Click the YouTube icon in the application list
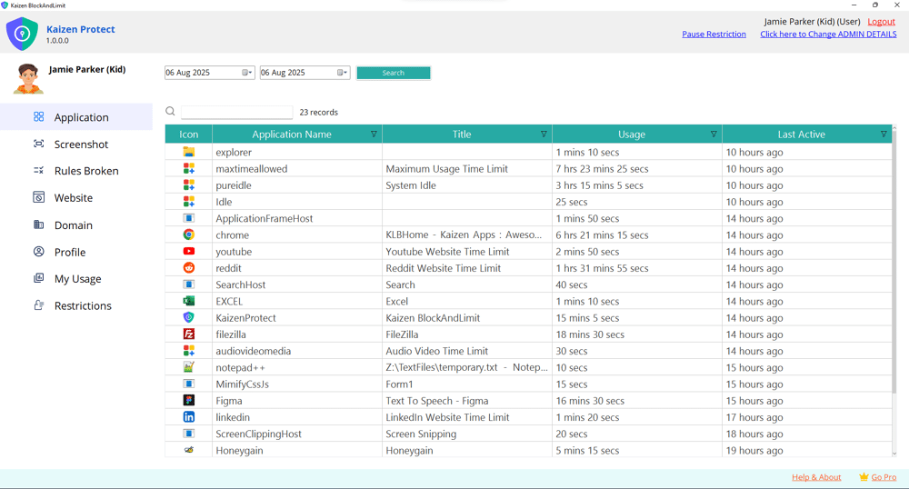Screen dimensions: 909x489 pyautogui.click(x=188, y=252)
